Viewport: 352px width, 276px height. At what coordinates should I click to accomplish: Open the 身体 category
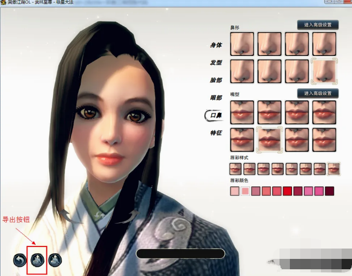click(216, 45)
